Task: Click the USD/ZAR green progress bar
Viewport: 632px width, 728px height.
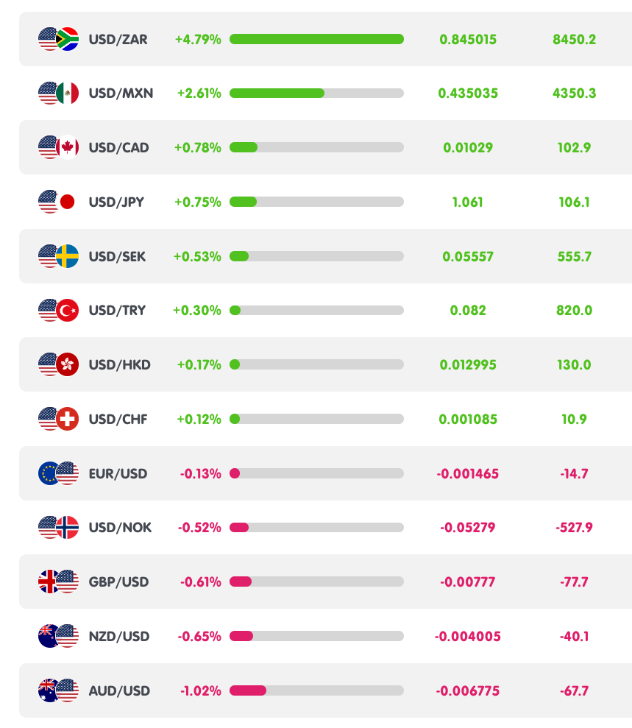Action: [x=316, y=39]
